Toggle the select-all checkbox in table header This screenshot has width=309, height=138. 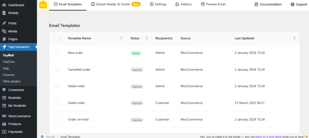(57, 38)
